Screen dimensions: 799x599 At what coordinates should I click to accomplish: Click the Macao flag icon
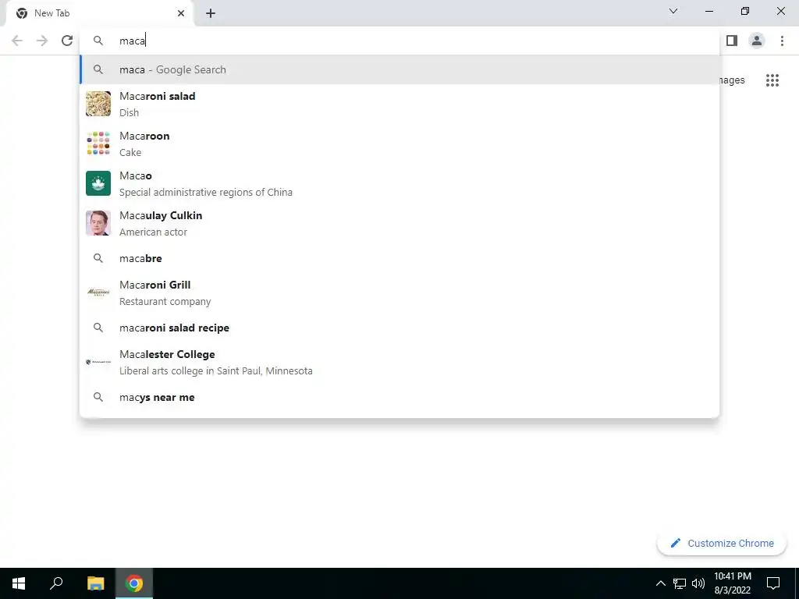[x=98, y=183]
